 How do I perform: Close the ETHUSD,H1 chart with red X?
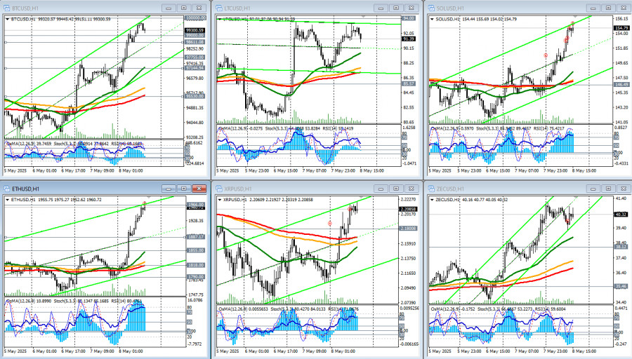(199, 189)
